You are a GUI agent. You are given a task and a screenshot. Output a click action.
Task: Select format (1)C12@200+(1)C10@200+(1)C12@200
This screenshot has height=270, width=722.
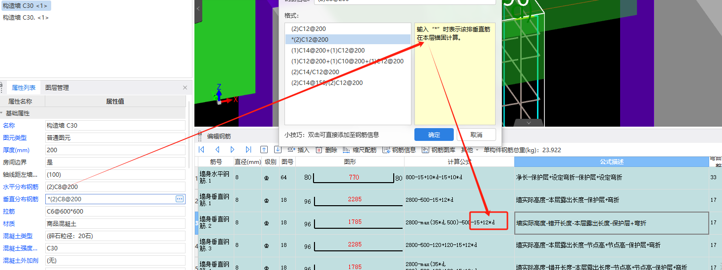click(347, 61)
